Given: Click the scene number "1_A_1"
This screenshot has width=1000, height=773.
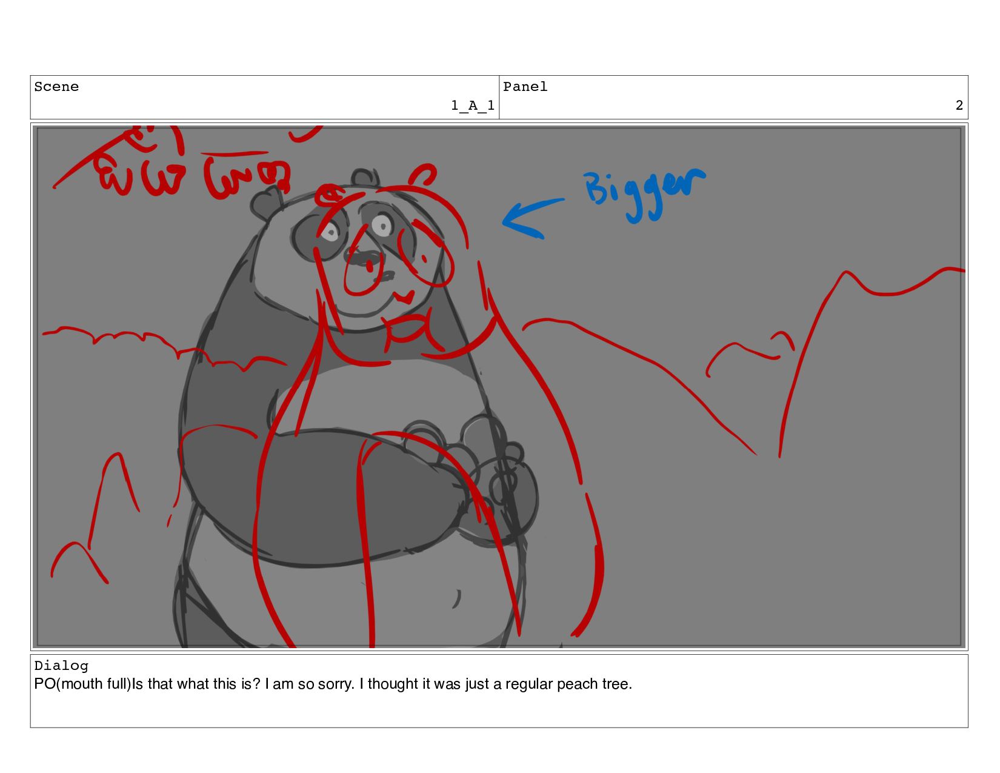Looking at the screenshot, I should pyautogui.click(x=472, y=105).
